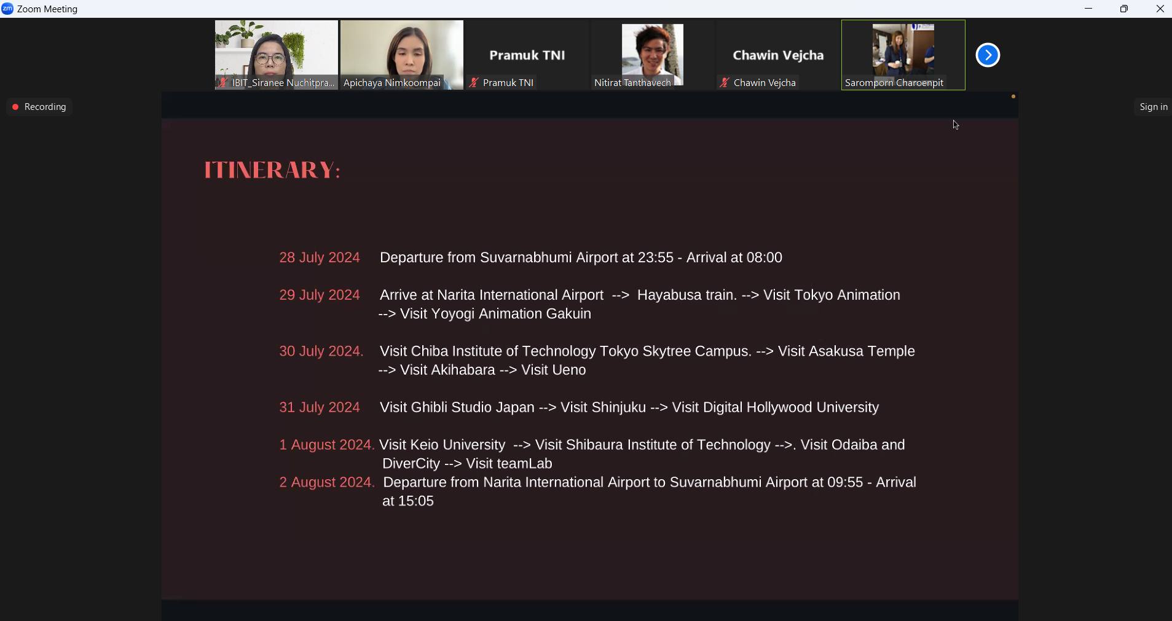Click the red Recording indicator dot
1172x621 pixels.
pyautogui.click(x=15, y=107)
